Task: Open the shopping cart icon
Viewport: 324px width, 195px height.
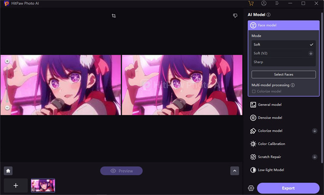Action: [x=251, y=3]
